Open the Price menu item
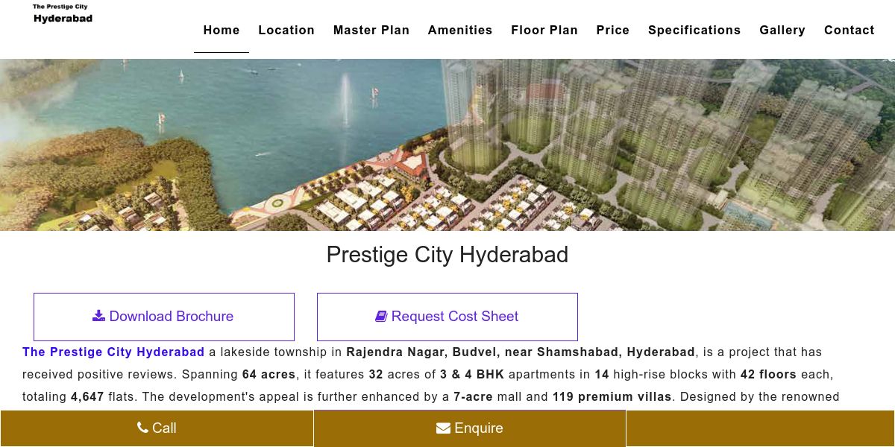 pyautogui.click(x=613, y=30)
